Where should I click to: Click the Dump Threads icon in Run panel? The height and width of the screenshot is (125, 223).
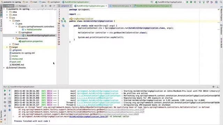(5, 102)
